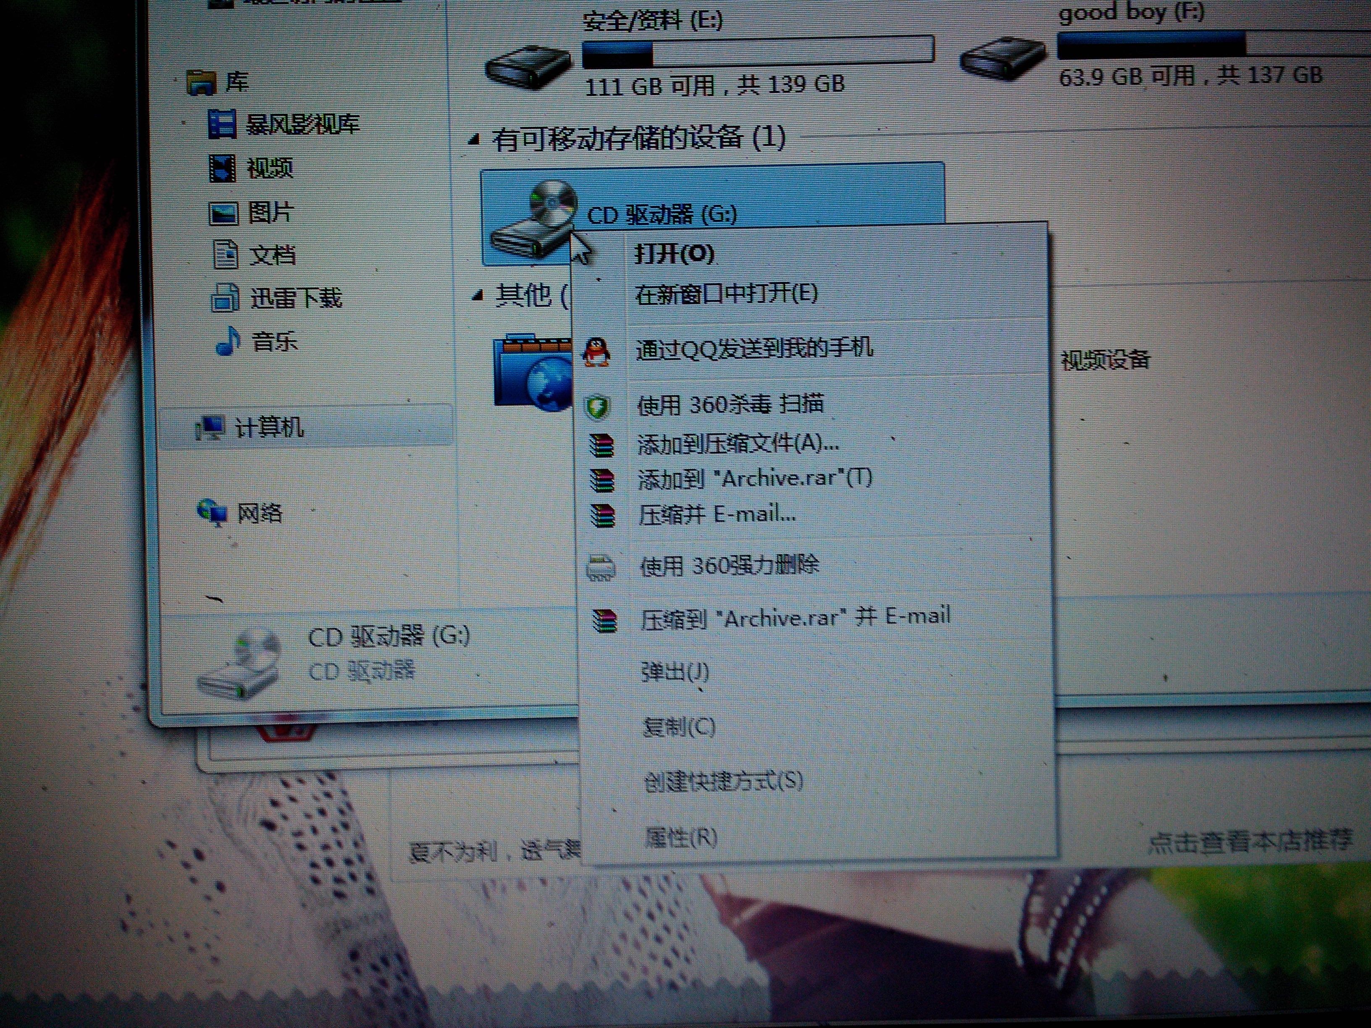This screenshot has height=1028, width=1371.
Task: Choose 压缩到 "Archive.rar" 并 E-mail entry
Action: pos(795,619)
